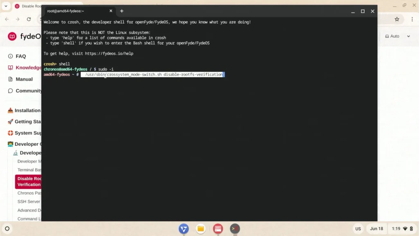Image resolution: width=419 pixels, height=236 pixels.
Task: Close the root@amd64-fydeos terminal tab
Action: point(111,11)
